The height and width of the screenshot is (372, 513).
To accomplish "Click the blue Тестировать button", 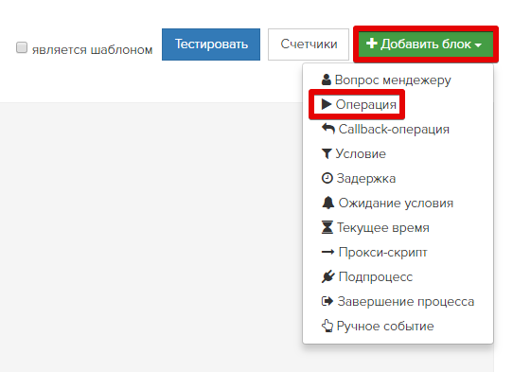I will coord(211,44).
